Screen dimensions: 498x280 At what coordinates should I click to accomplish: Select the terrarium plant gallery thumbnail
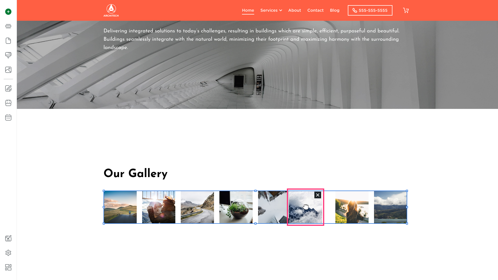point(236,207)
